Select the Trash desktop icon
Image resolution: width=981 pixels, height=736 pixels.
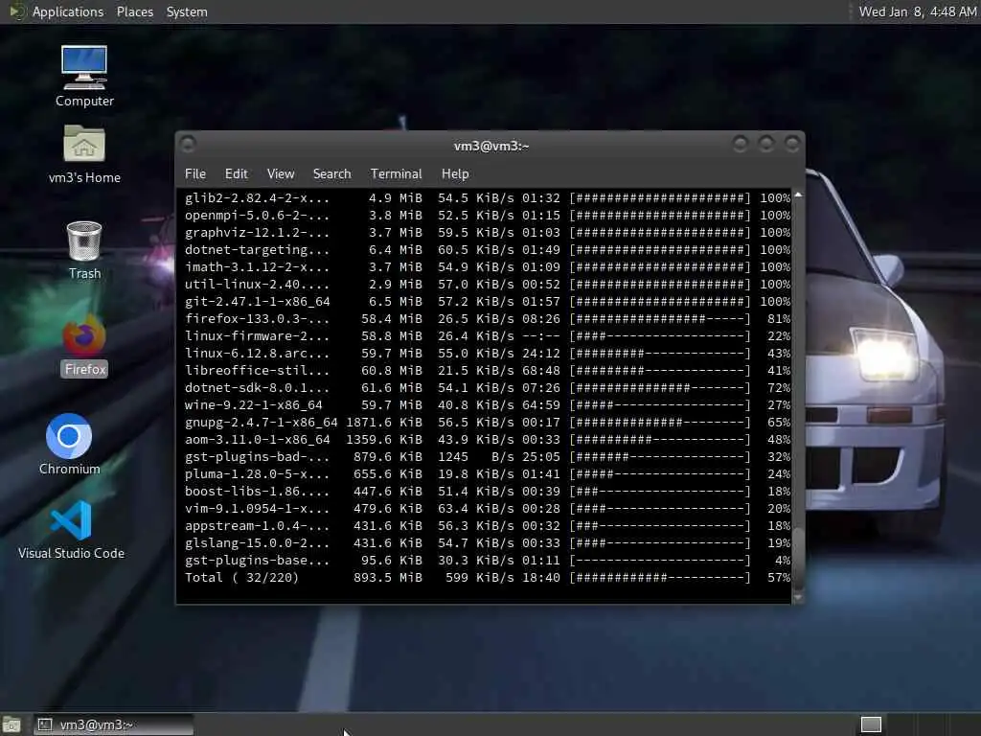[84, 250]
